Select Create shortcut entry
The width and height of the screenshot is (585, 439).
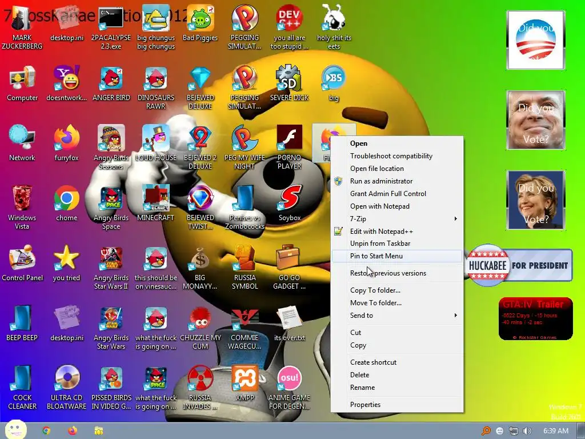[397, 362]
